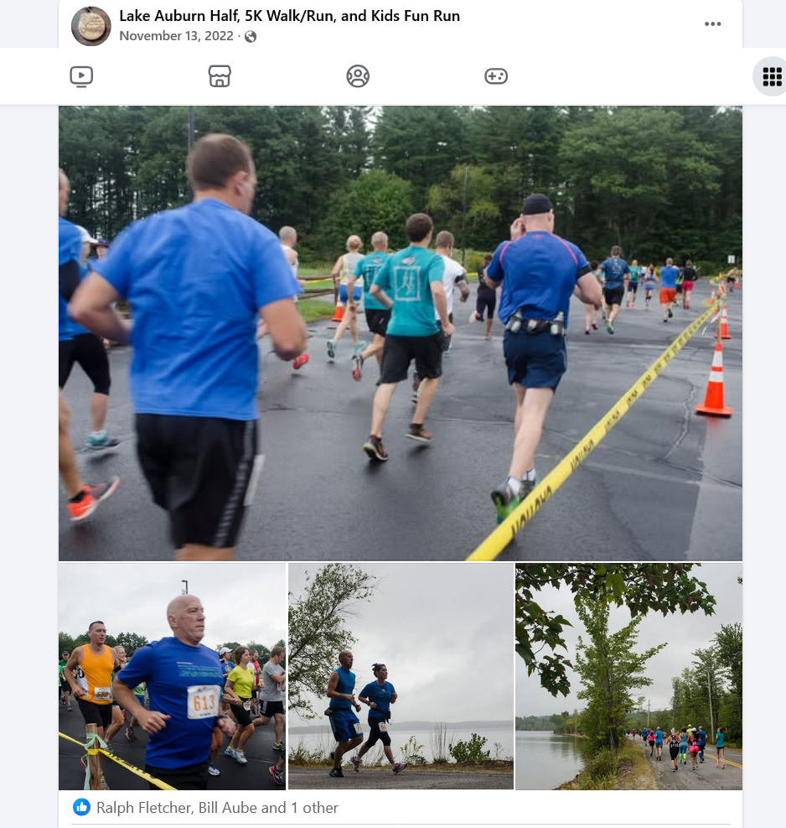The height and width of the screenshot is (828, 786).
Task: Click '1 other' in the likes summary
Action: (314, 807)
